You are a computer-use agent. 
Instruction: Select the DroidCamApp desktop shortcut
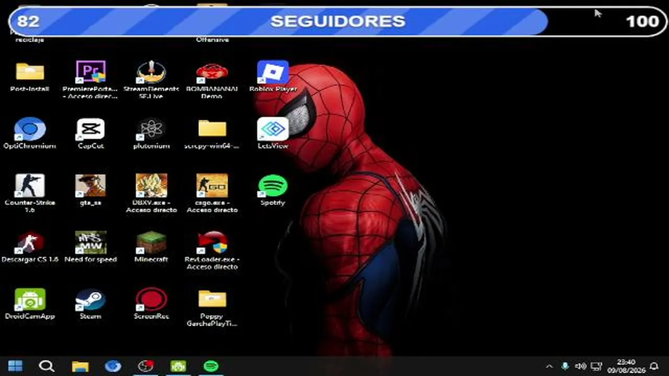coord(30,299)
